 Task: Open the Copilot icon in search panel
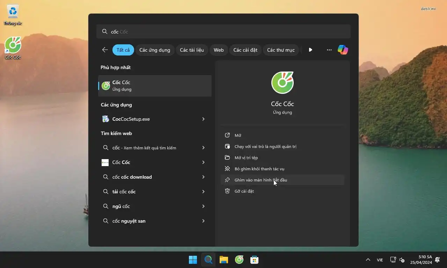point(343,50)
